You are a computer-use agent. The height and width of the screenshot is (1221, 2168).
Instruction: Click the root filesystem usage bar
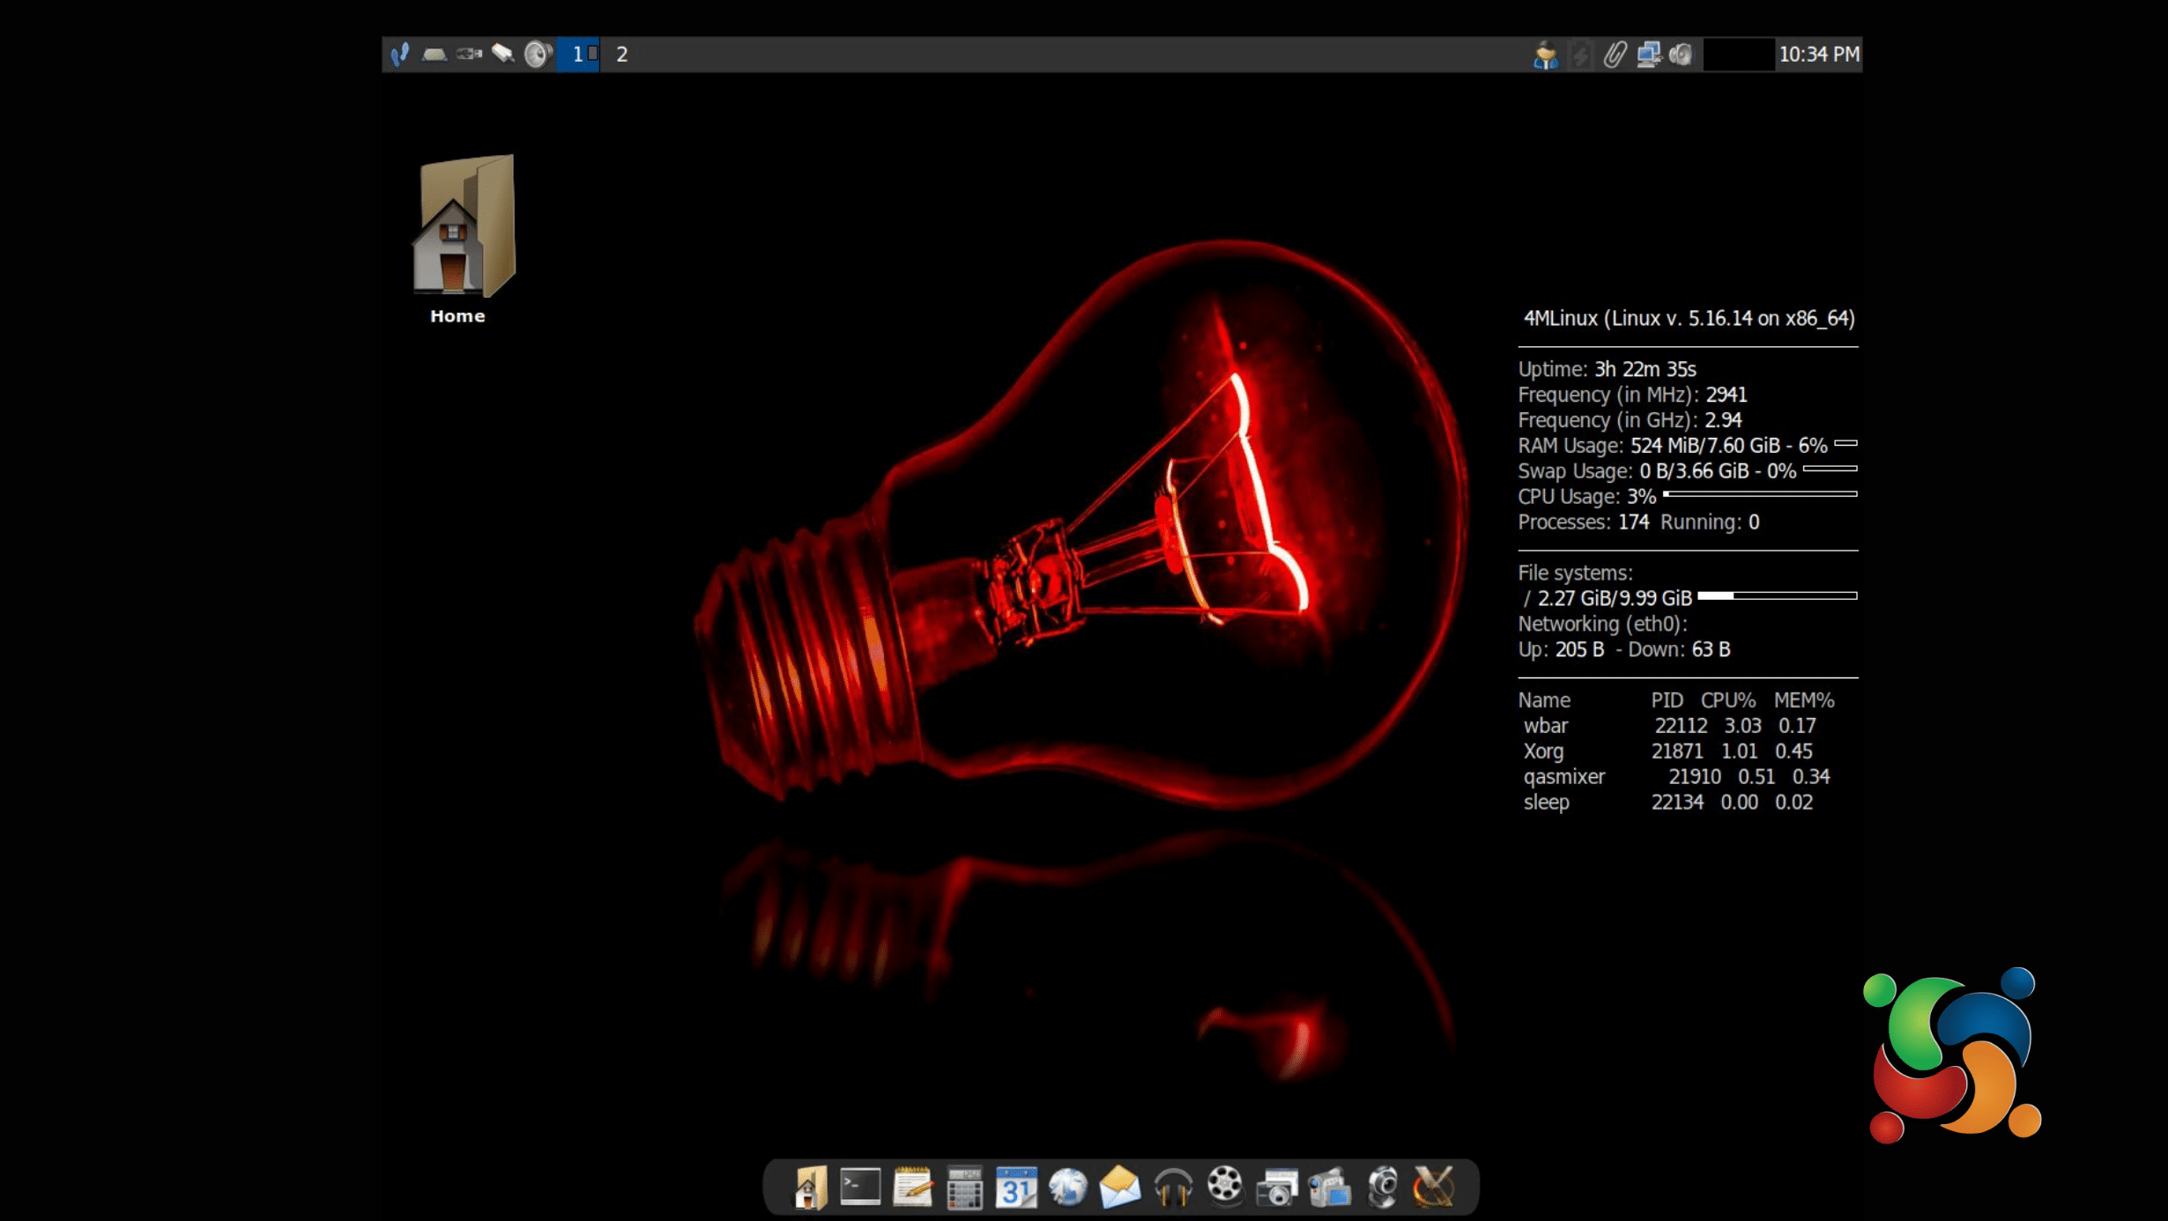point(1777,596)
